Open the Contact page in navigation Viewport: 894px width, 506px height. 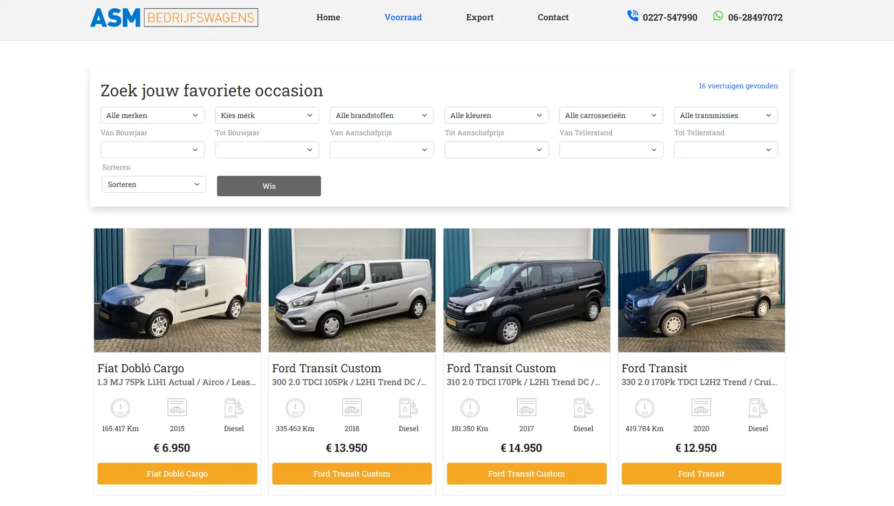[553, 17]
